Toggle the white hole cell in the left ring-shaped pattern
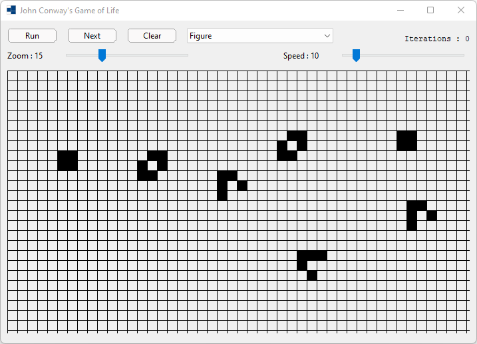This screenshot has height=344, width=477. click(152, 166)
